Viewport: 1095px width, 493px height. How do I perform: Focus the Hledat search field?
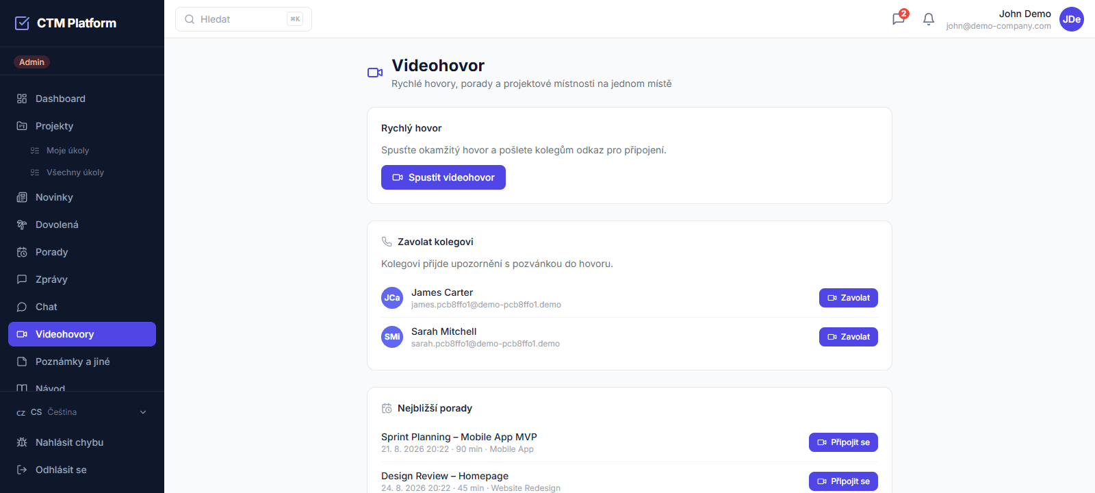244,19
